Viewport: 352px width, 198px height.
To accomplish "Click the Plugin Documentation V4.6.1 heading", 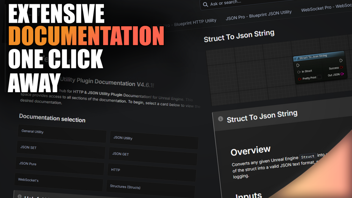I will [107, 82].
